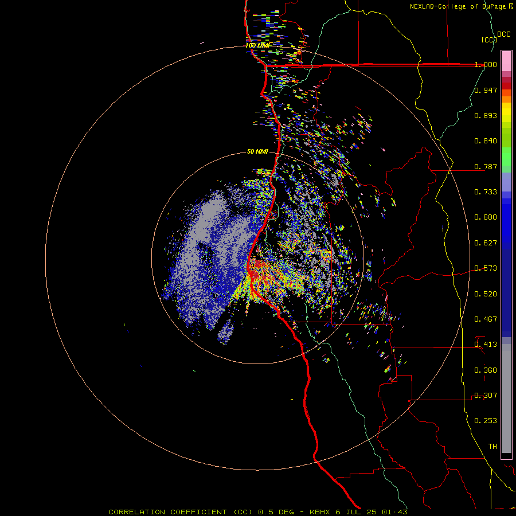Click the 0.893 scale value
Screen dimensions: 516x516
coord(486,115)
